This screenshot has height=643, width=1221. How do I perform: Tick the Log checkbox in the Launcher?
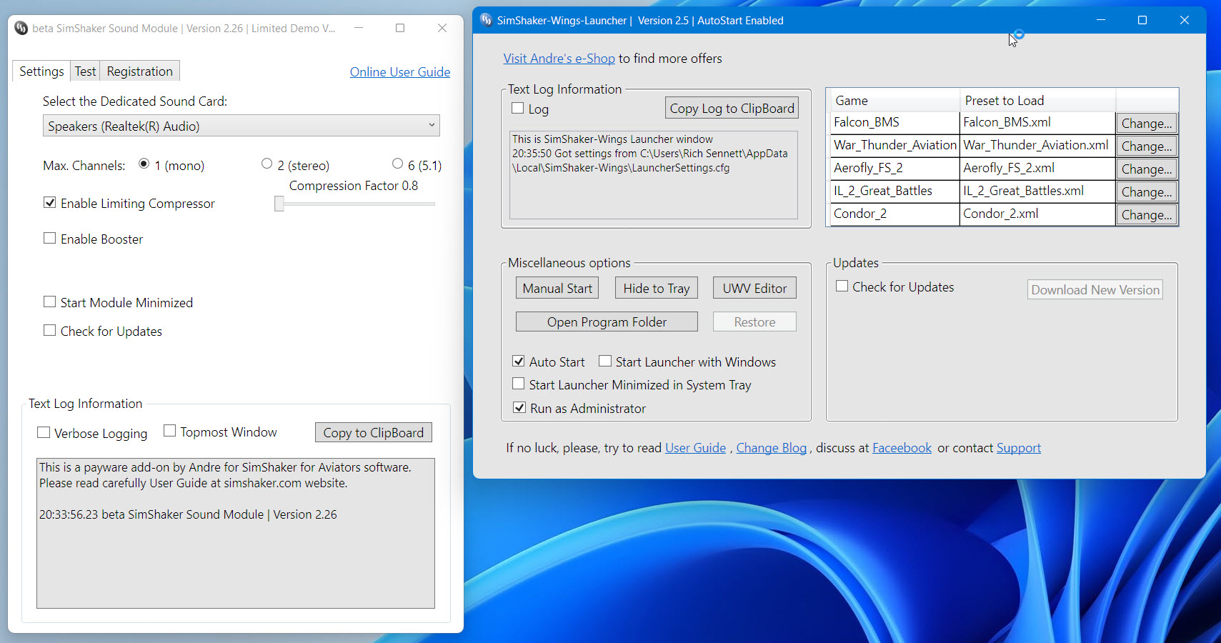[518, 109]
